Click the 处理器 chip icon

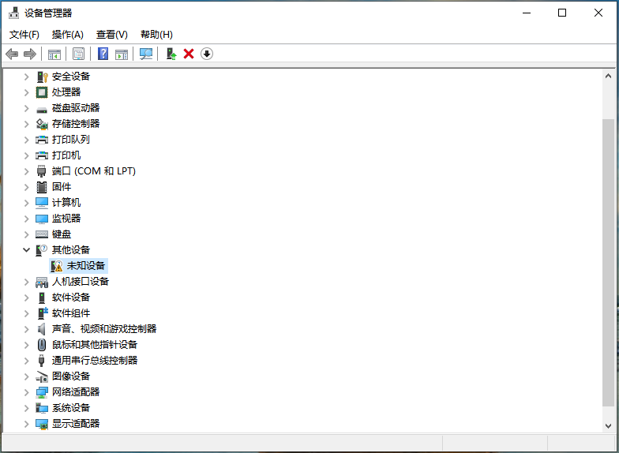coord(42,92)
